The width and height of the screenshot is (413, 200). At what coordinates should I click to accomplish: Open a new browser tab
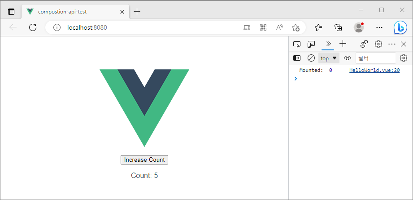(x=137, y=12)
